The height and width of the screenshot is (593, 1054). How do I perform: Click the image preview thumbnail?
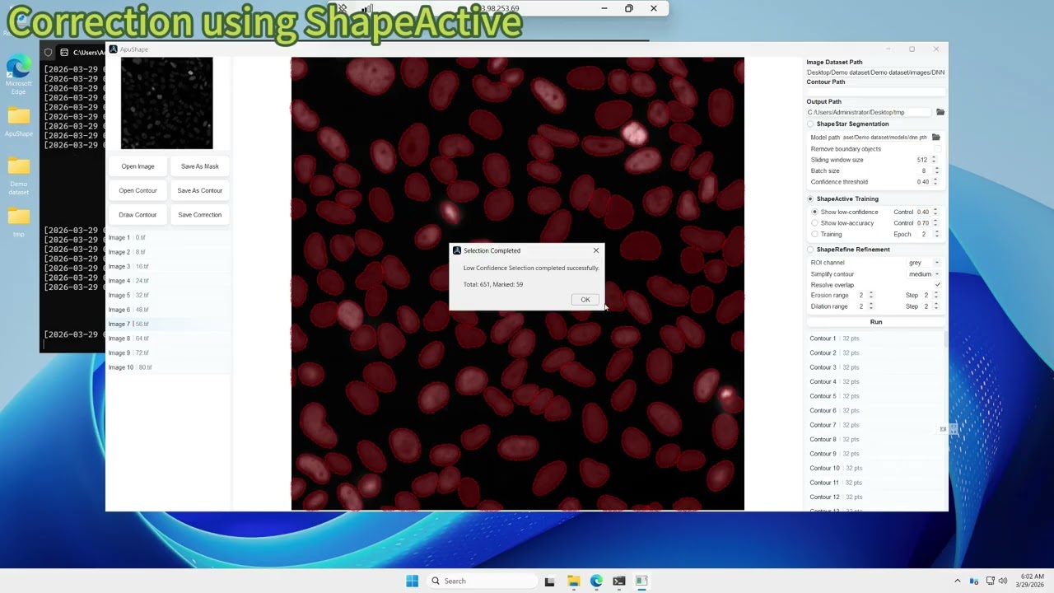[x=167, y=103]
